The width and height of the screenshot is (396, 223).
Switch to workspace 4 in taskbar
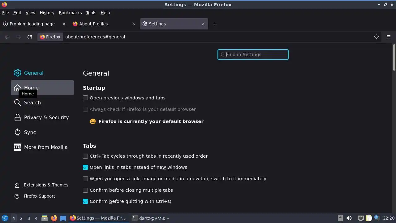(x=36, y=218)
